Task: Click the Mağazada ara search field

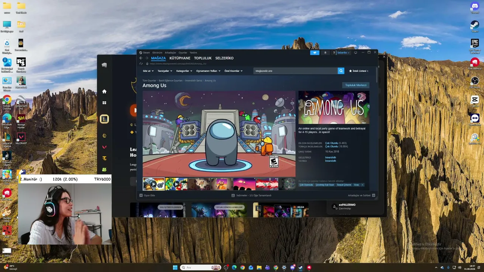Action: [x=295, y=71]
